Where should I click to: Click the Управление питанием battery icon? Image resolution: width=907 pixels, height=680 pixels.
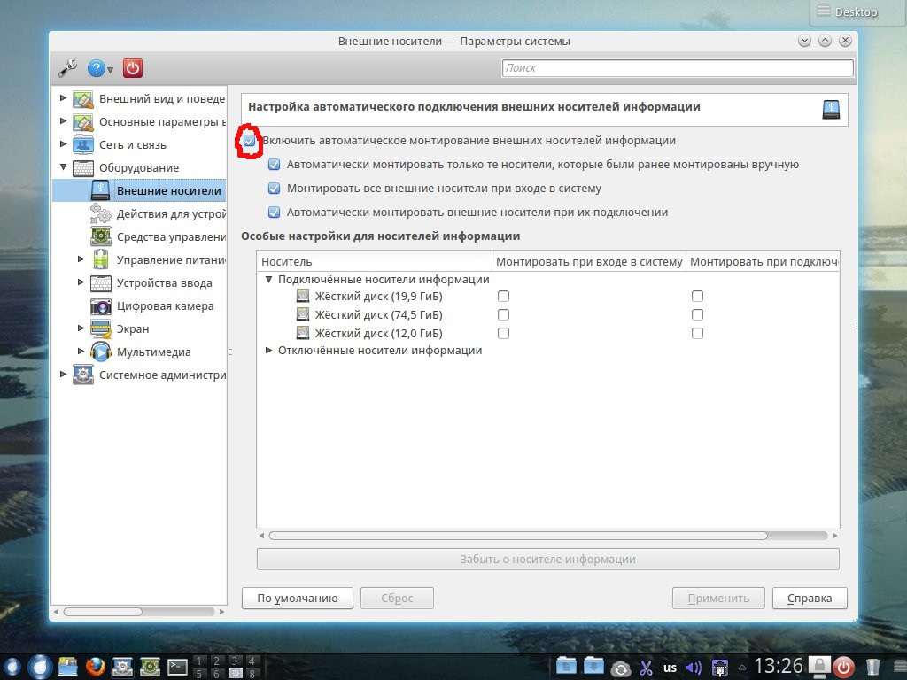(101, 259)
